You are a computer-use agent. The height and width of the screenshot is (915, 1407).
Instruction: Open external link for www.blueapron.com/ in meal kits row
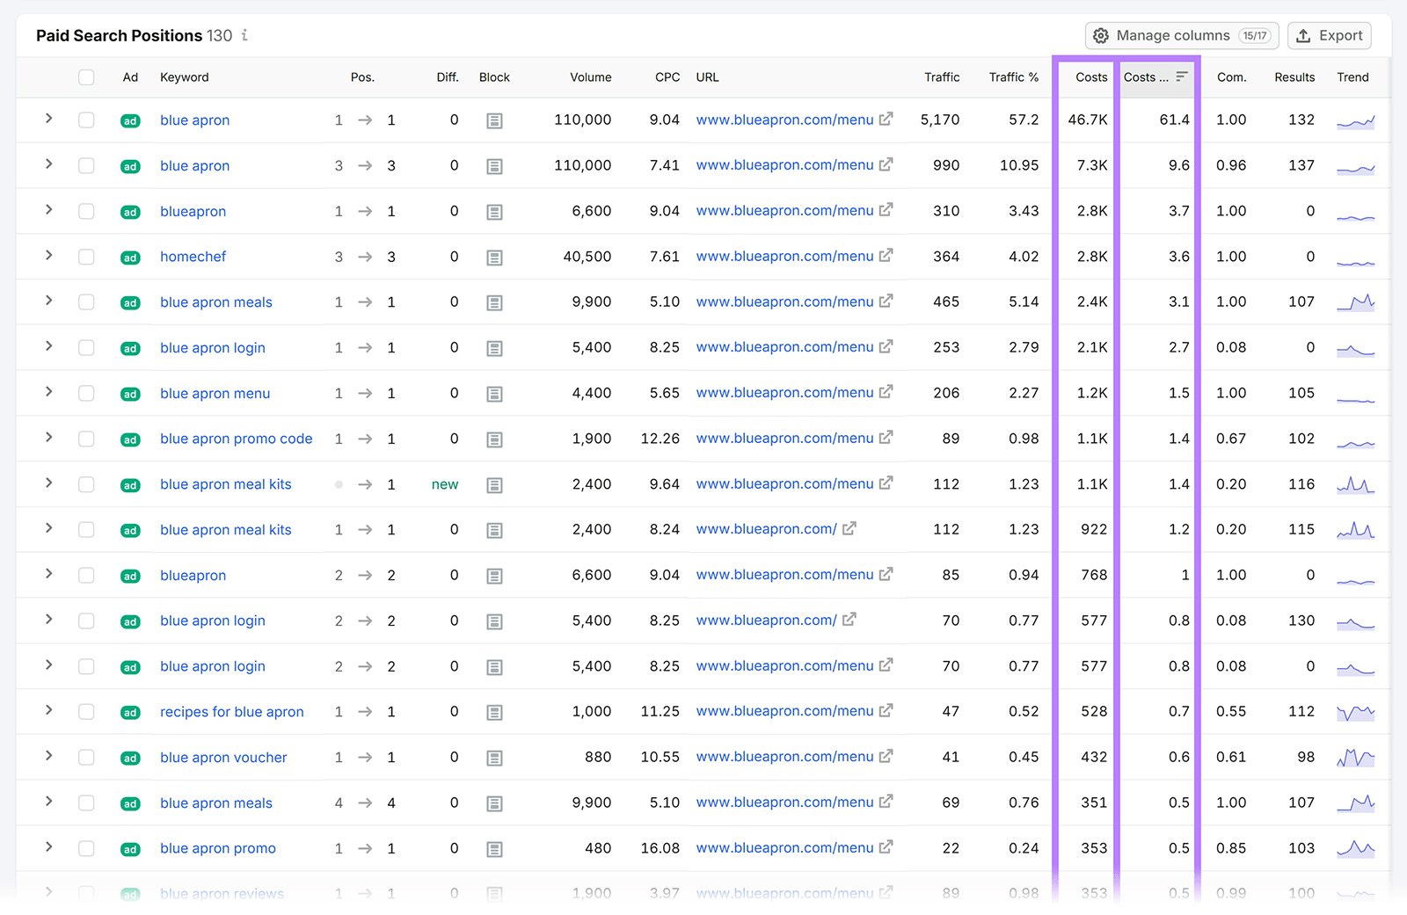[x=849, y=529]
